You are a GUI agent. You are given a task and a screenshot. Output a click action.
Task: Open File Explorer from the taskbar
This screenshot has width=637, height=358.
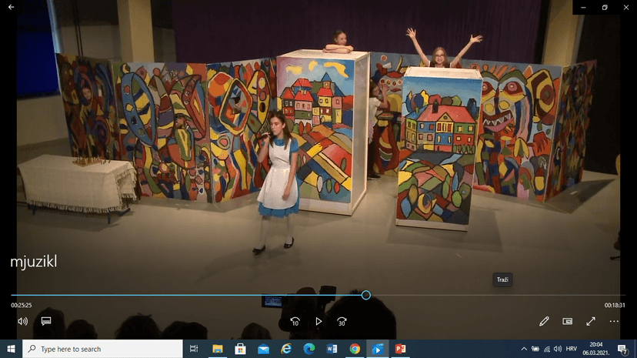(x=217, y=349)
